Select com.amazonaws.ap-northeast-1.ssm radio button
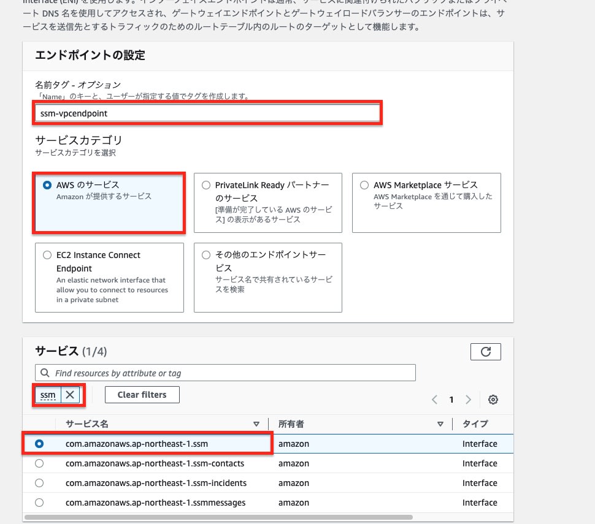Image resolution: width=595 pixels, height=524 pixels. coord(39,444)
